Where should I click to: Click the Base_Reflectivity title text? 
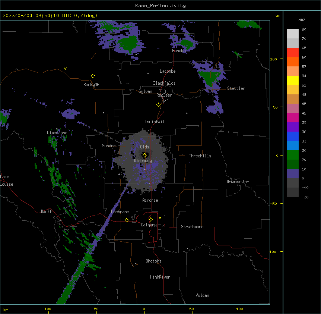point(160,6)
